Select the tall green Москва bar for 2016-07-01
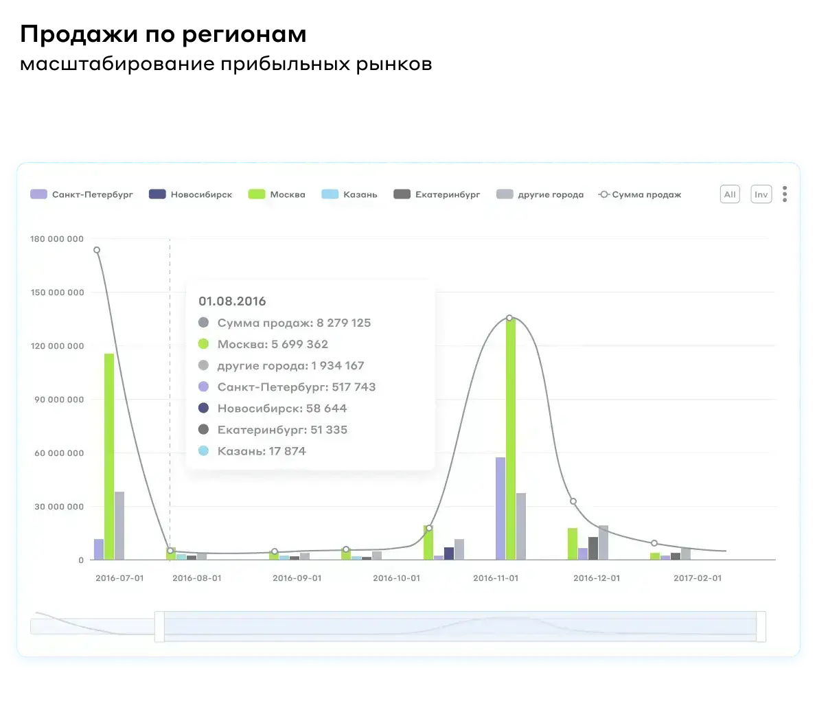817x721 pixels. click(x=109, y=457)
